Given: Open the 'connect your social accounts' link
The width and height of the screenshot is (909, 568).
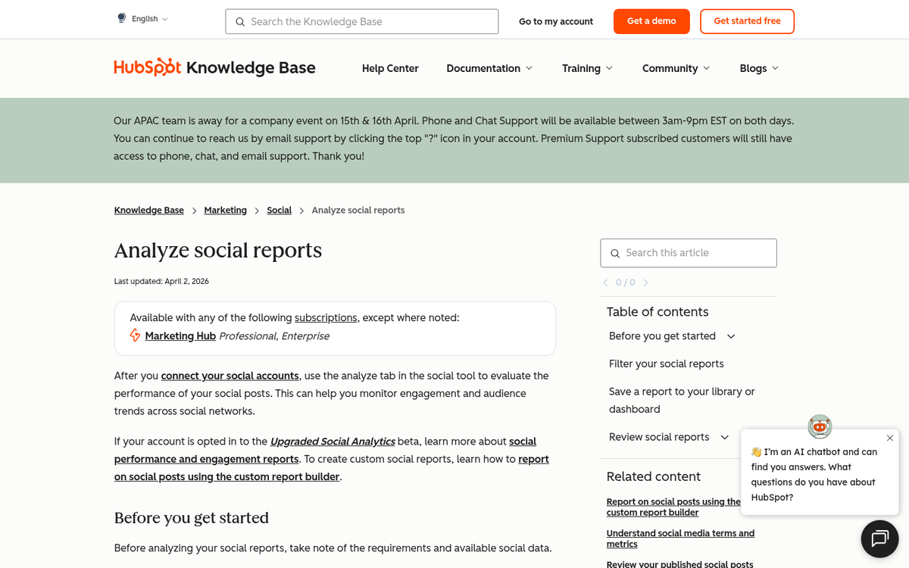Looking at the screenshot, I should 230,376.
